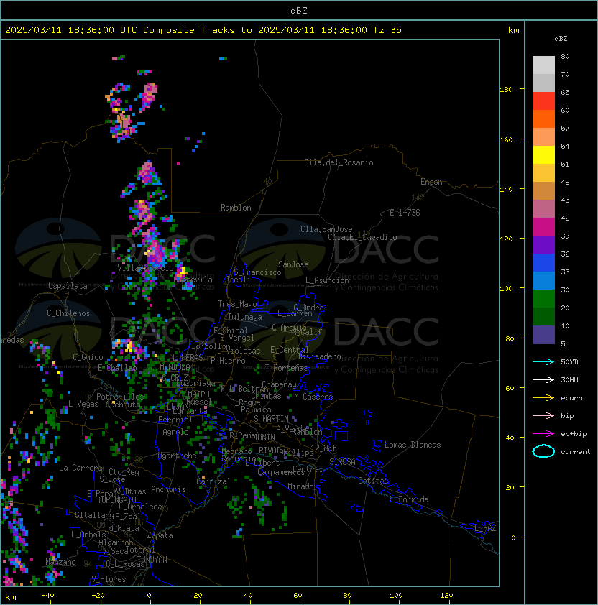
Task: Click the 'eburn' legend label
Action: pyautogui.click(x=571, y=398)
